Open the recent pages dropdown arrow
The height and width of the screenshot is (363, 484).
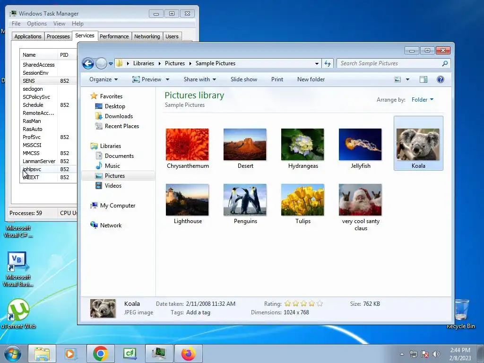coord(111,64)
